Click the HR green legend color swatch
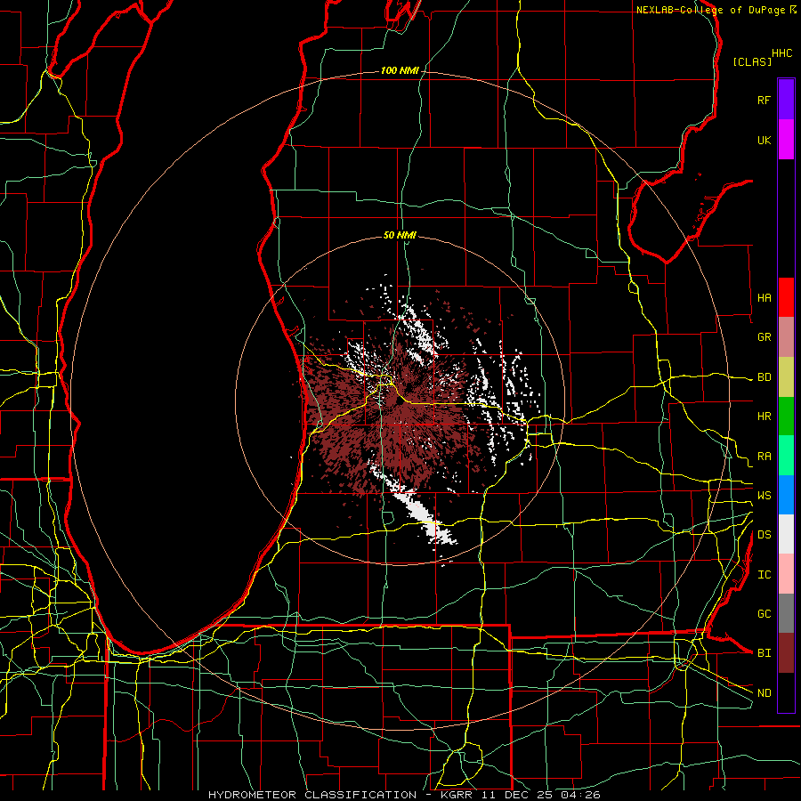Screen dimensions: 801x801 tap(786, 417)
